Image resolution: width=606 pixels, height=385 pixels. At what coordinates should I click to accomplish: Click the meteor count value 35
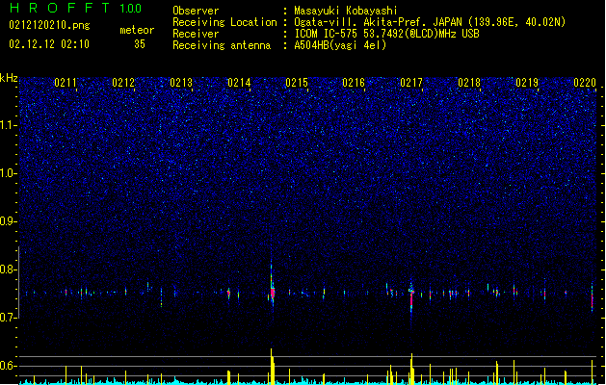pyautogui.click(x=140, y=44)
